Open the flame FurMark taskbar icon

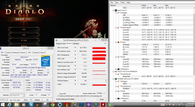pyautogui.click(x=67, y=105)
